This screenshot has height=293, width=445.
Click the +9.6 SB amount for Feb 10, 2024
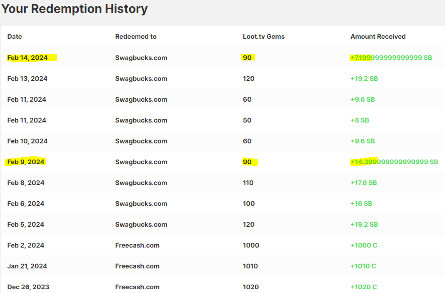tap(362, 141)
